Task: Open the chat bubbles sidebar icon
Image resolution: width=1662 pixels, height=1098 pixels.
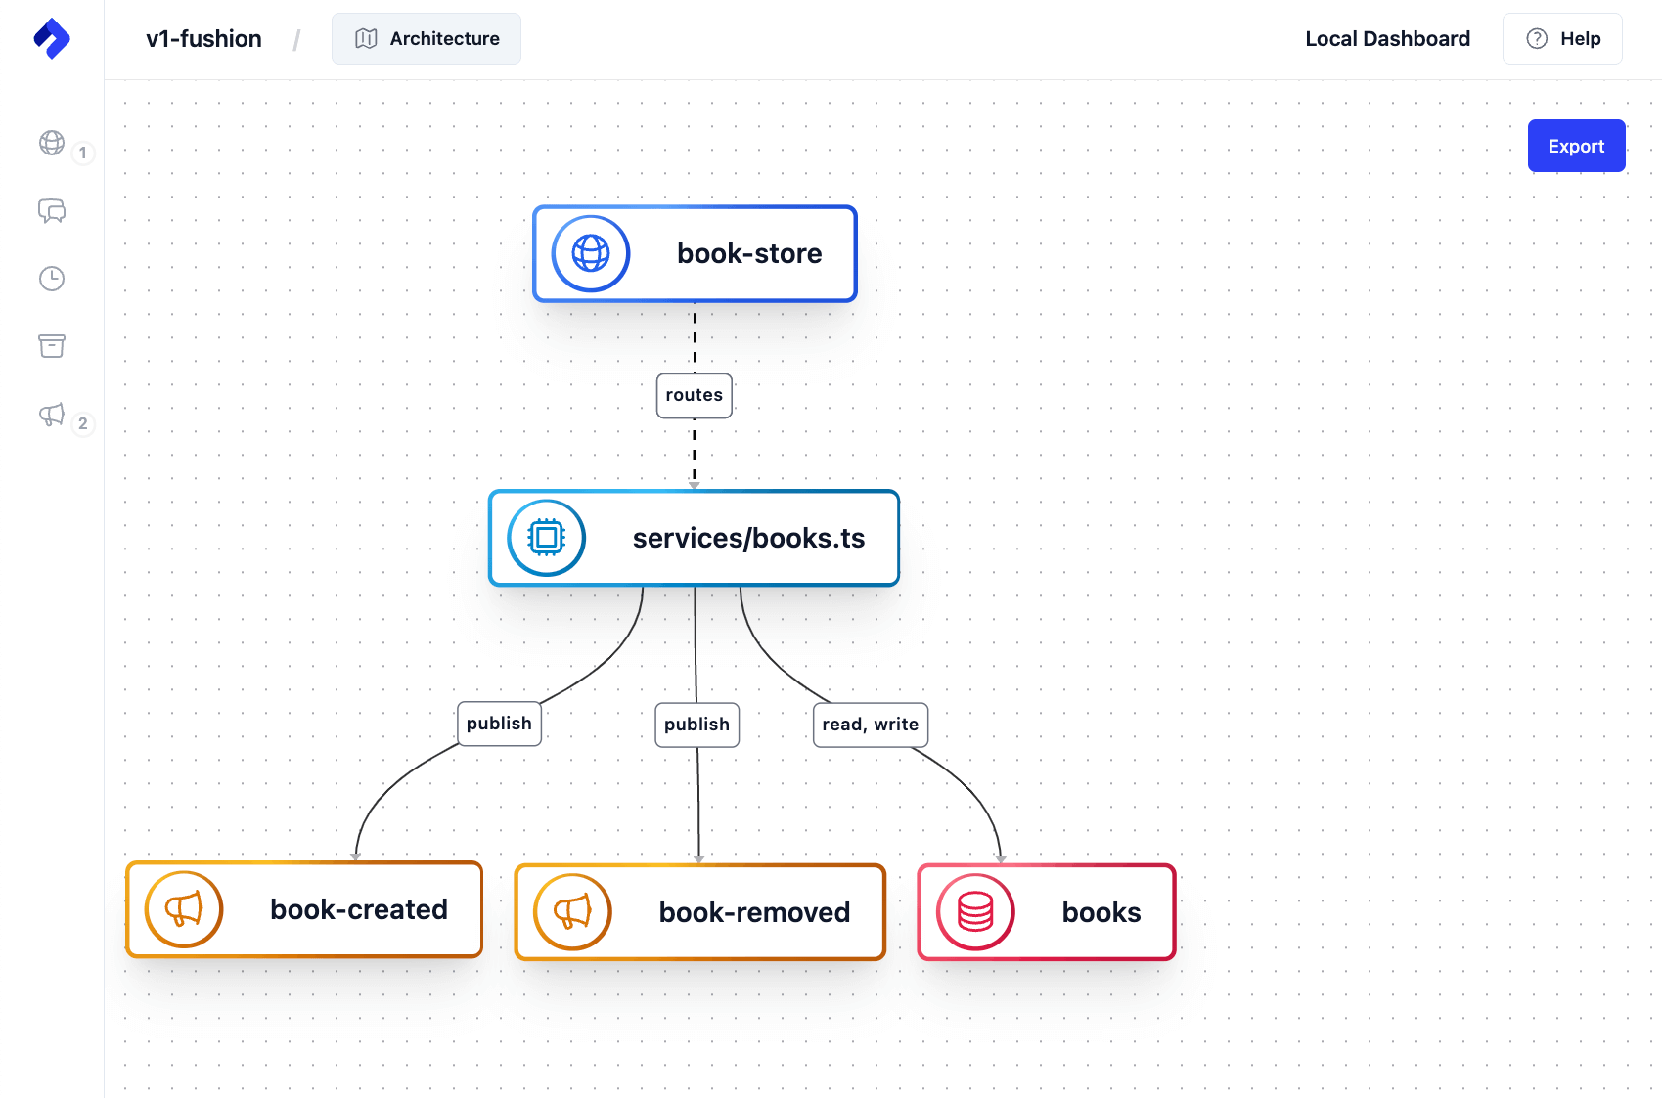Action: (52, 211)
